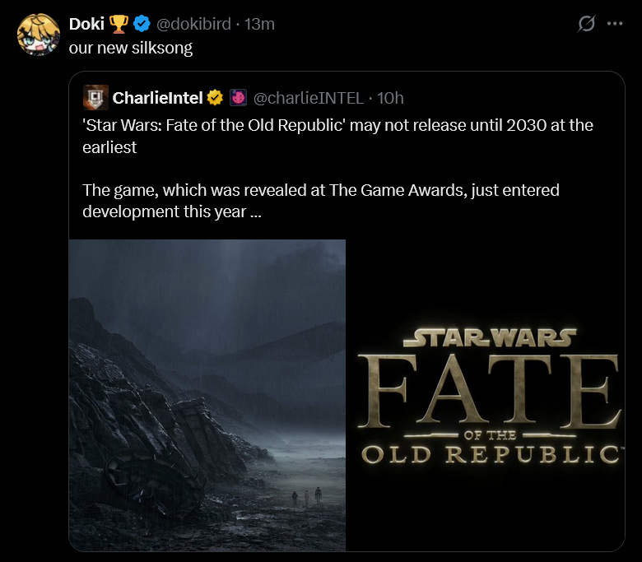Open the Fate of the Old Republic logo image
Screen dimensions: 642x562
[486, 395]
